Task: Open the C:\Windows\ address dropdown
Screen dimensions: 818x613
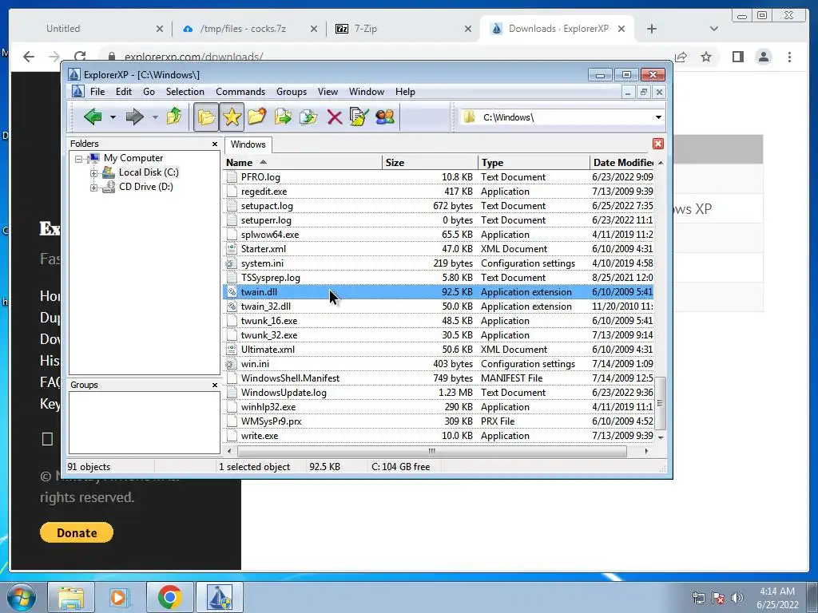Action: coord(658,117)
